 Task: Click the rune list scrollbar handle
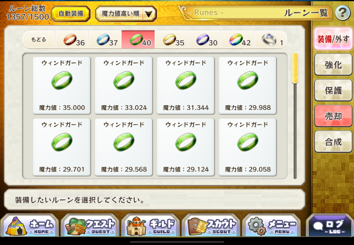click(x=295, y=68)
